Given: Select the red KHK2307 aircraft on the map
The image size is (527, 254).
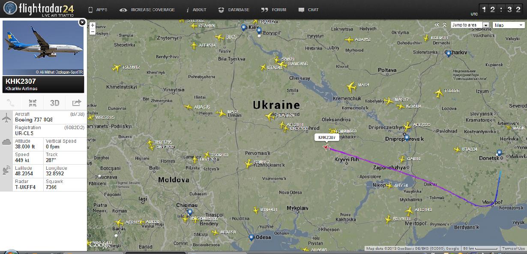Looking at the screenshot, I should pos(327,148).
